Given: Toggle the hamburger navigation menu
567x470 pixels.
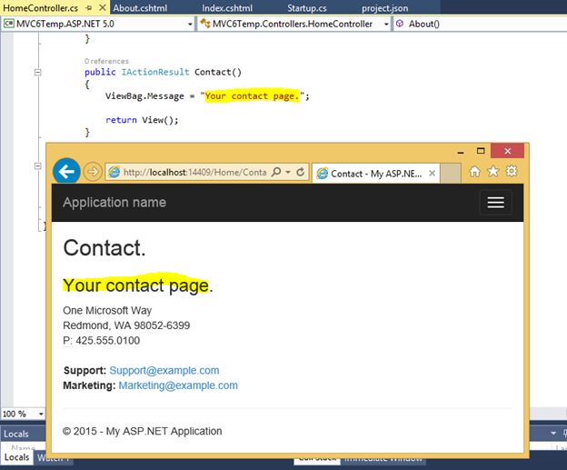Looking at the screenshot, I should coord(495,202).
